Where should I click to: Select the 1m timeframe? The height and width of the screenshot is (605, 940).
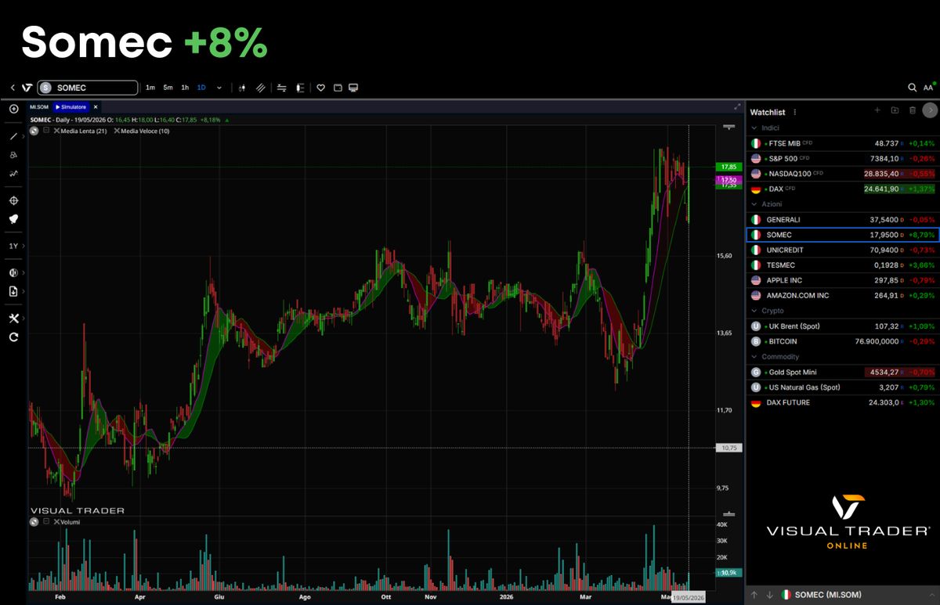(150, 88)
